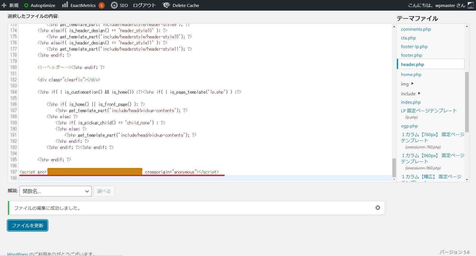Click the Delete Cache cheetah icon

167,5
